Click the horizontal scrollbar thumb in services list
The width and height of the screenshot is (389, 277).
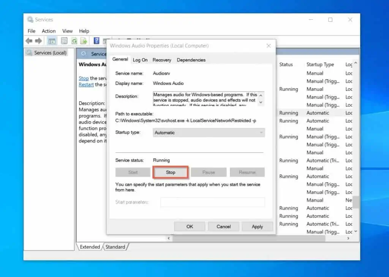(249, 238)
